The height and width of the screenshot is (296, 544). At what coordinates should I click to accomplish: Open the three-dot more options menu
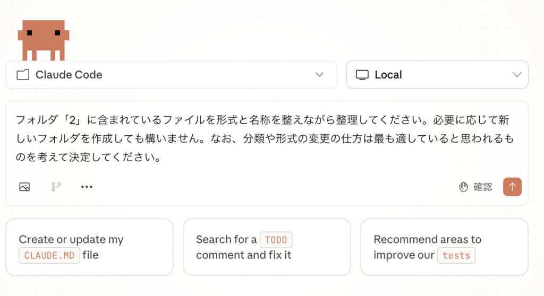87,187
